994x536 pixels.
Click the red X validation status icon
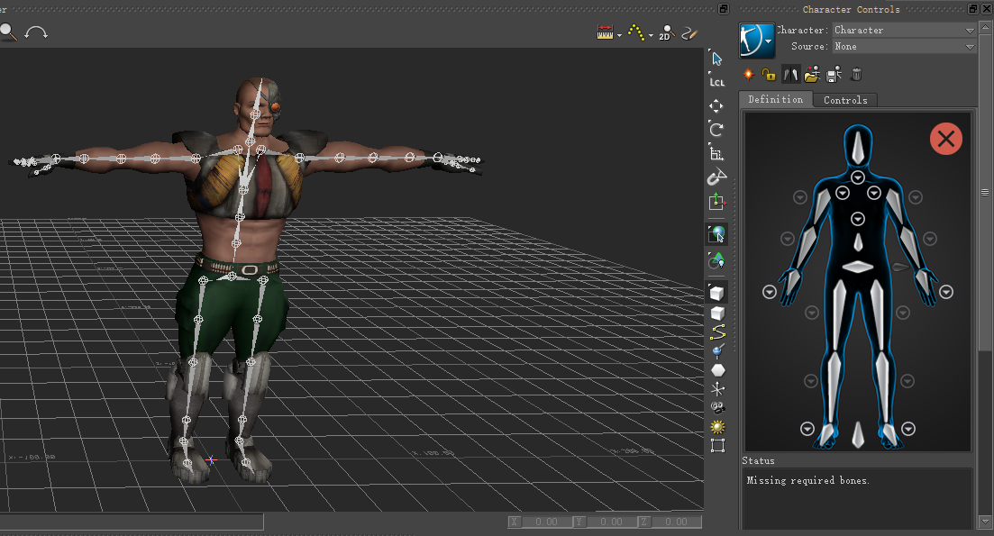946,139
